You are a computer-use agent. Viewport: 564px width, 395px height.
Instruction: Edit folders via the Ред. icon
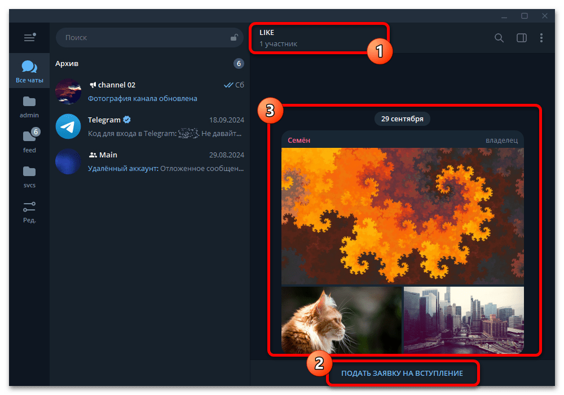tap(29, 212)
